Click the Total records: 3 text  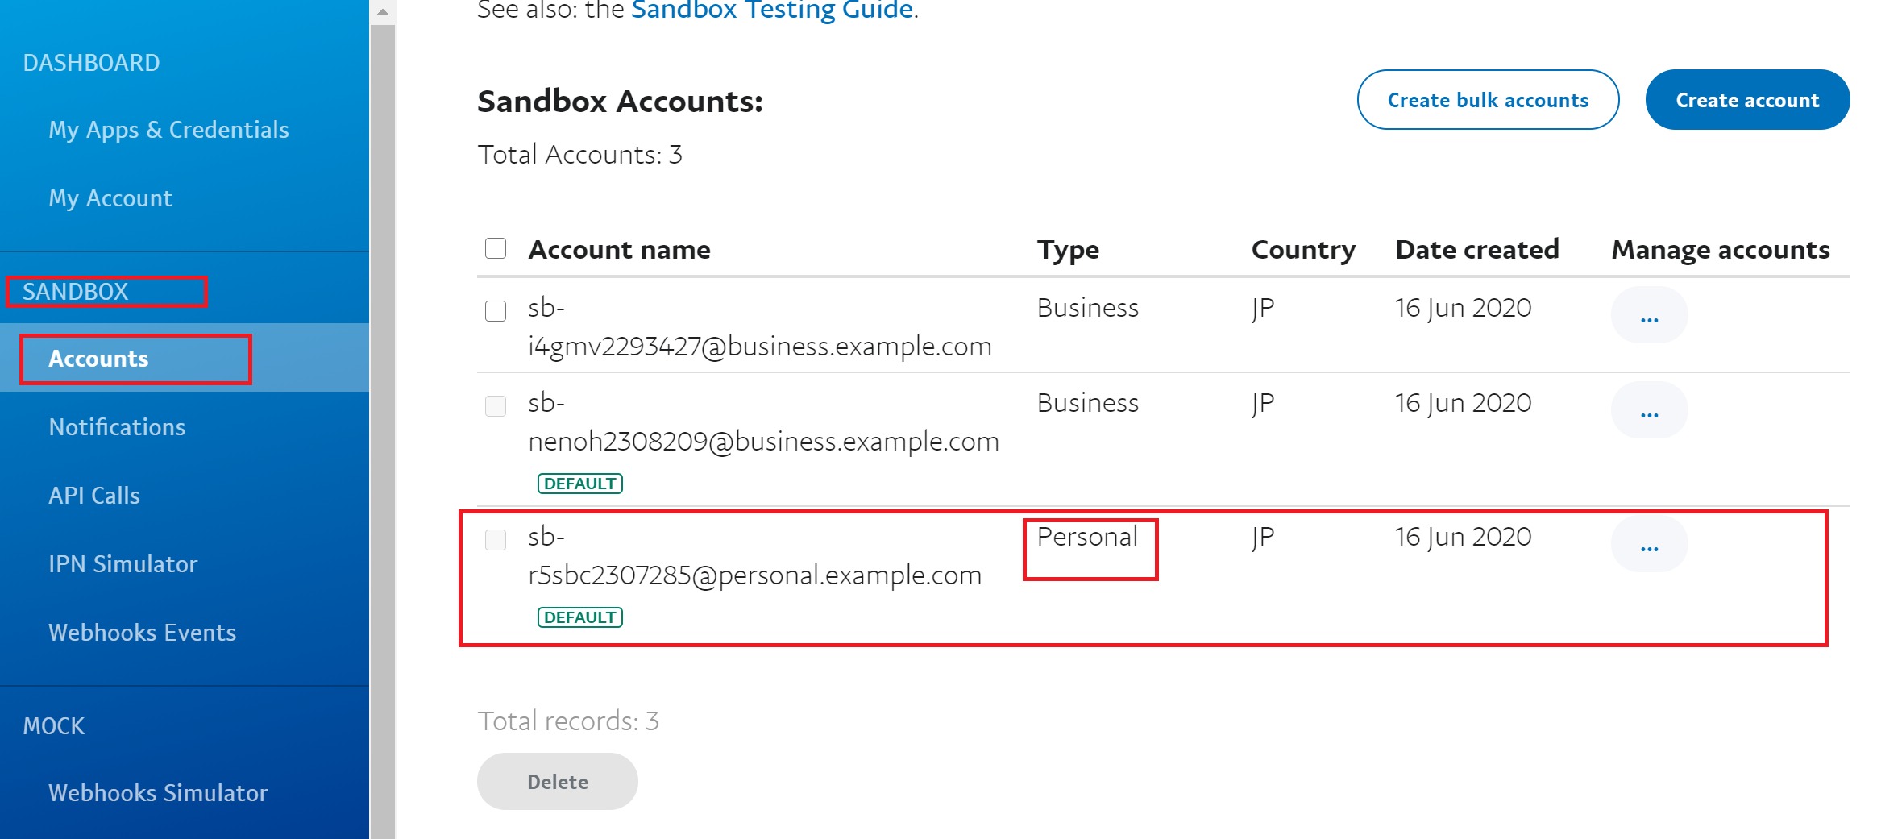coord(568,721)
